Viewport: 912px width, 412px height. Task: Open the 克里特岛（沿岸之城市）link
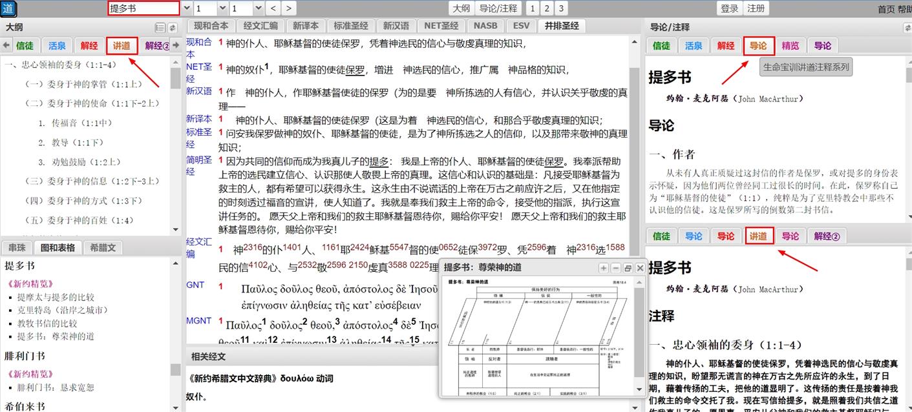pos(63,310)
